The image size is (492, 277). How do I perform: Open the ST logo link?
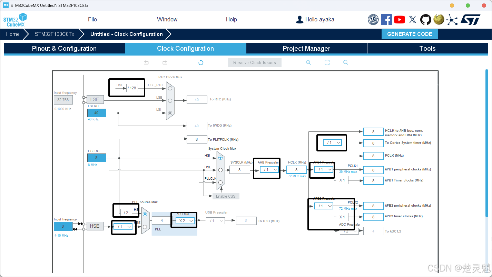[x=470, y=20]
